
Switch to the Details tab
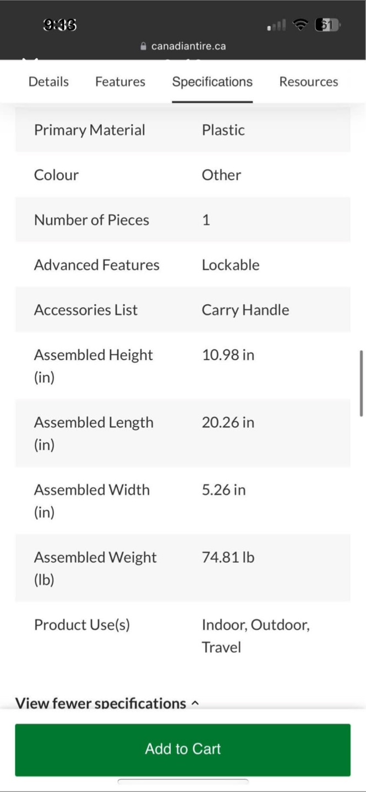coord(48,81)
